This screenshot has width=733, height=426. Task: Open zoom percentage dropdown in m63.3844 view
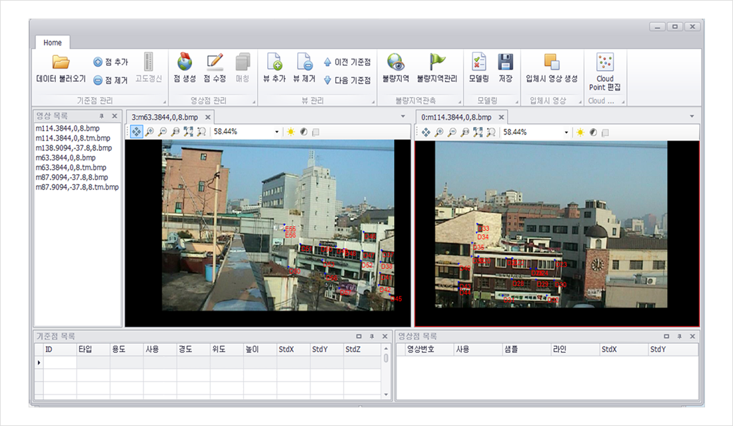coord(277,132)
